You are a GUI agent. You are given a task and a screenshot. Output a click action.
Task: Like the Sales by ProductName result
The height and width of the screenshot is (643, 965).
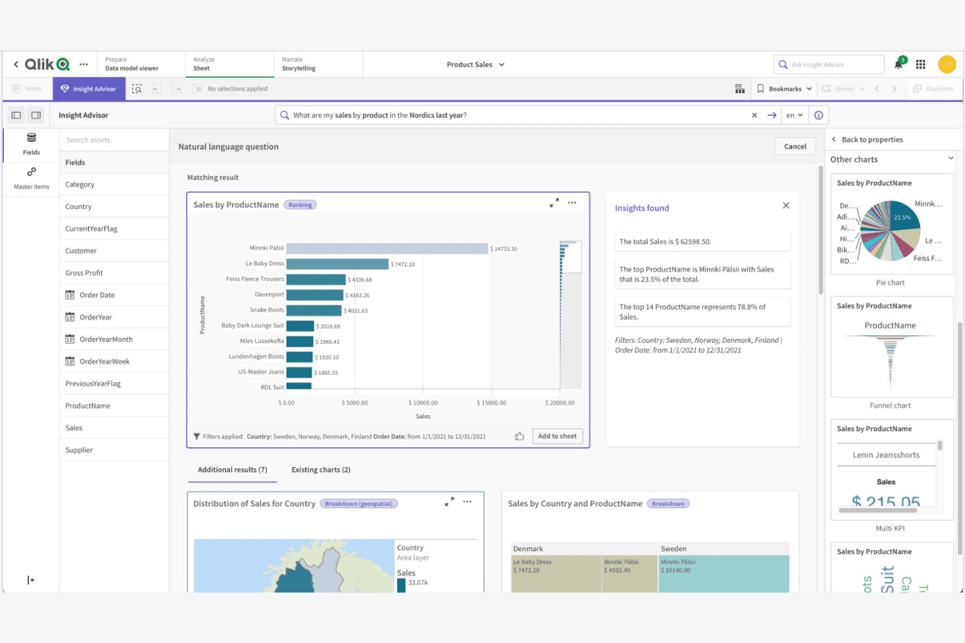coord(520,436)
